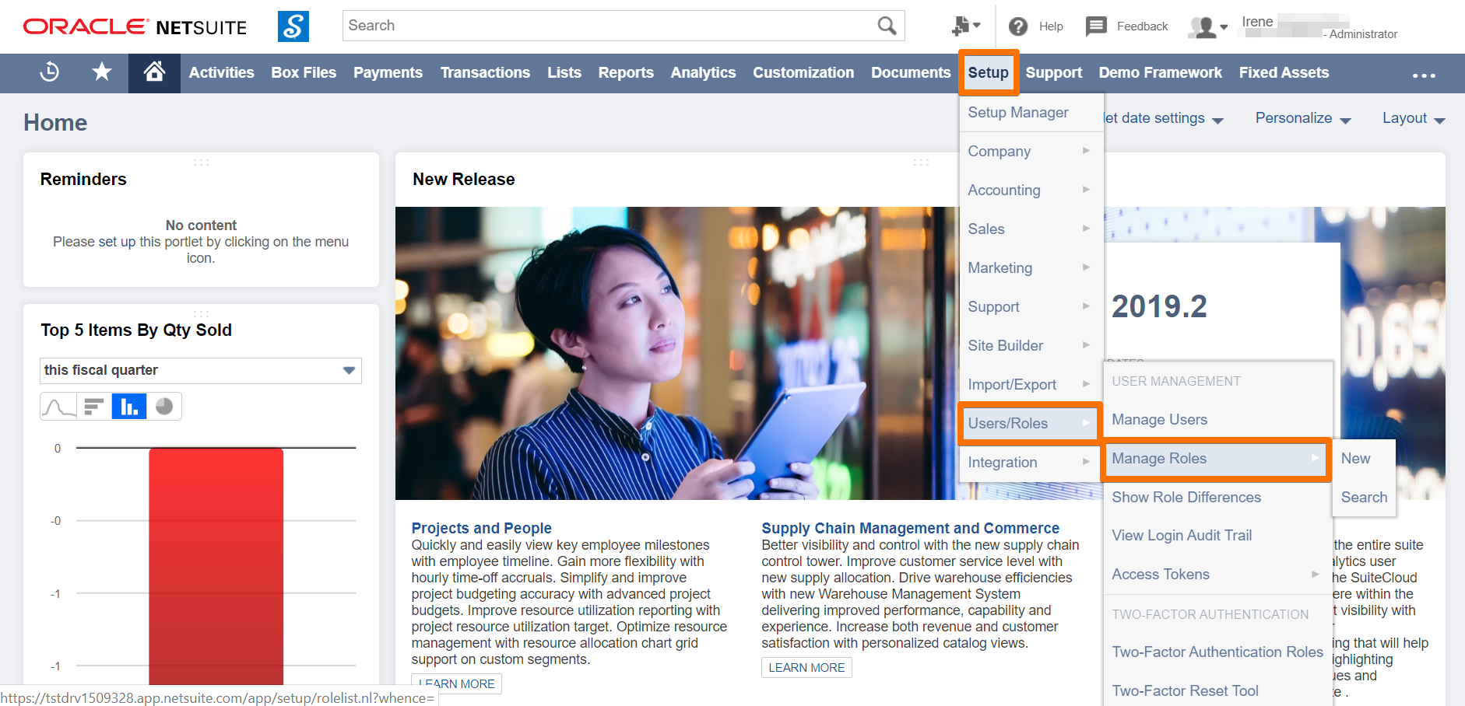The width and height of the screenshot is (1465, 706).
Task: Click the Oracle NetSuite logo
Action: click(x=135, y=27)
